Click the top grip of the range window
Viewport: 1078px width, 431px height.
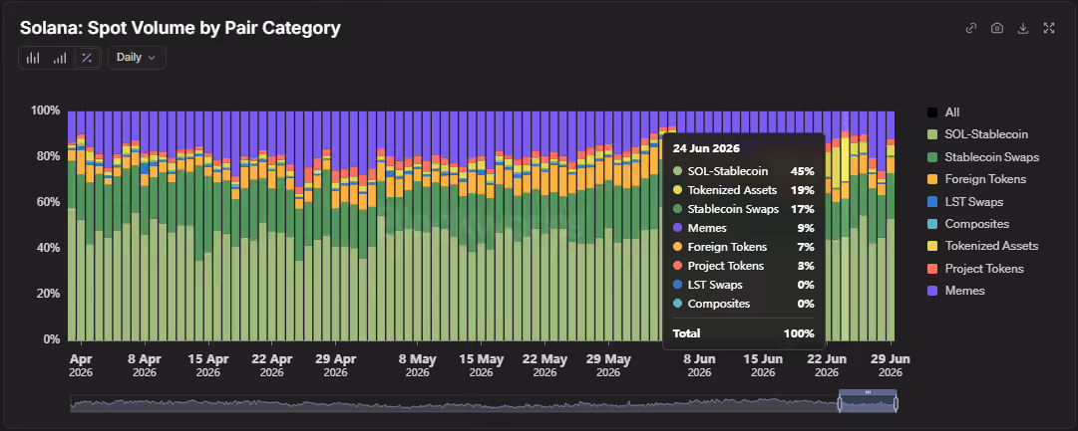[x=868, y=392]
